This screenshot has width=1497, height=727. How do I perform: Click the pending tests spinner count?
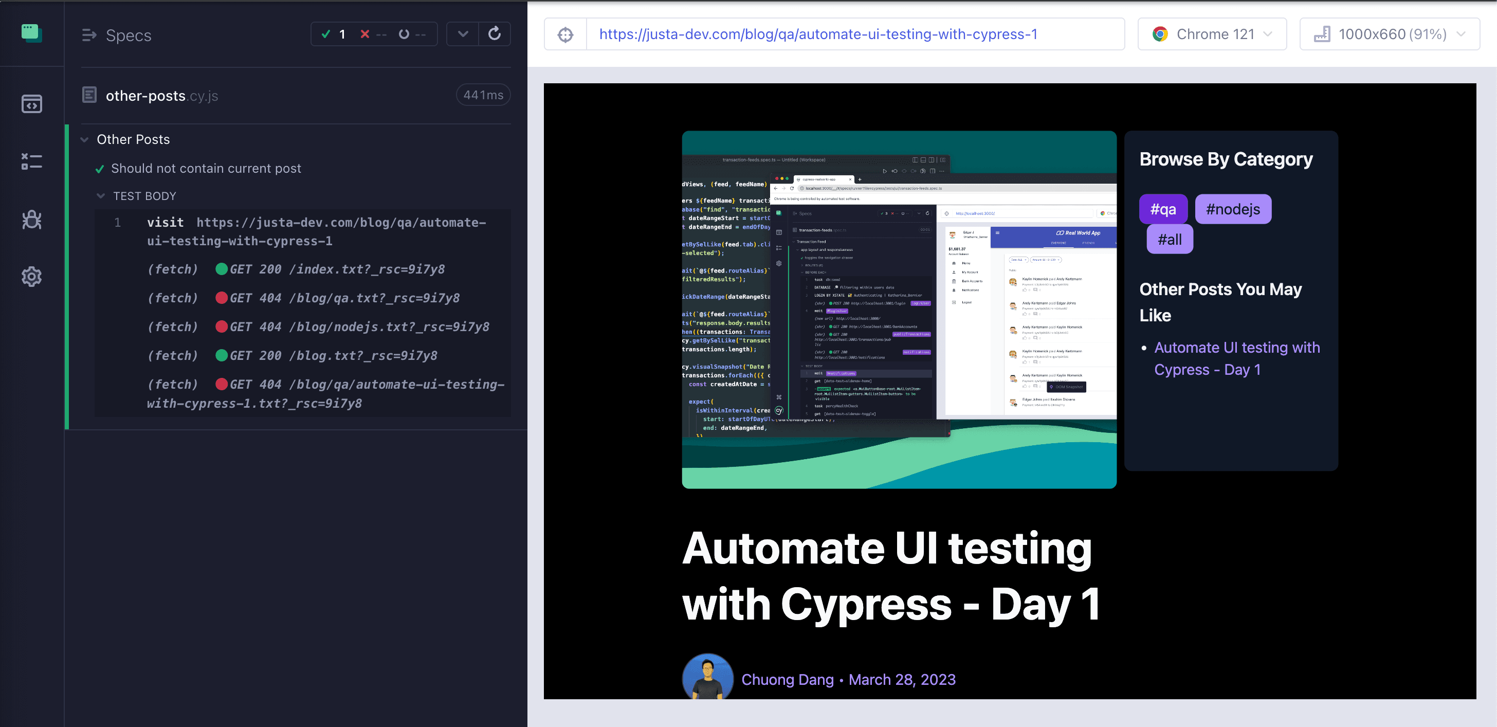(x=412, y=34)
